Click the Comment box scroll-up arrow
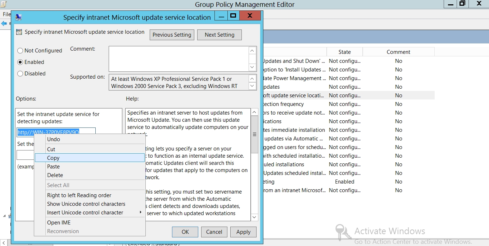The width and height of the screenshot is (489, 246). tap(253, 51)
